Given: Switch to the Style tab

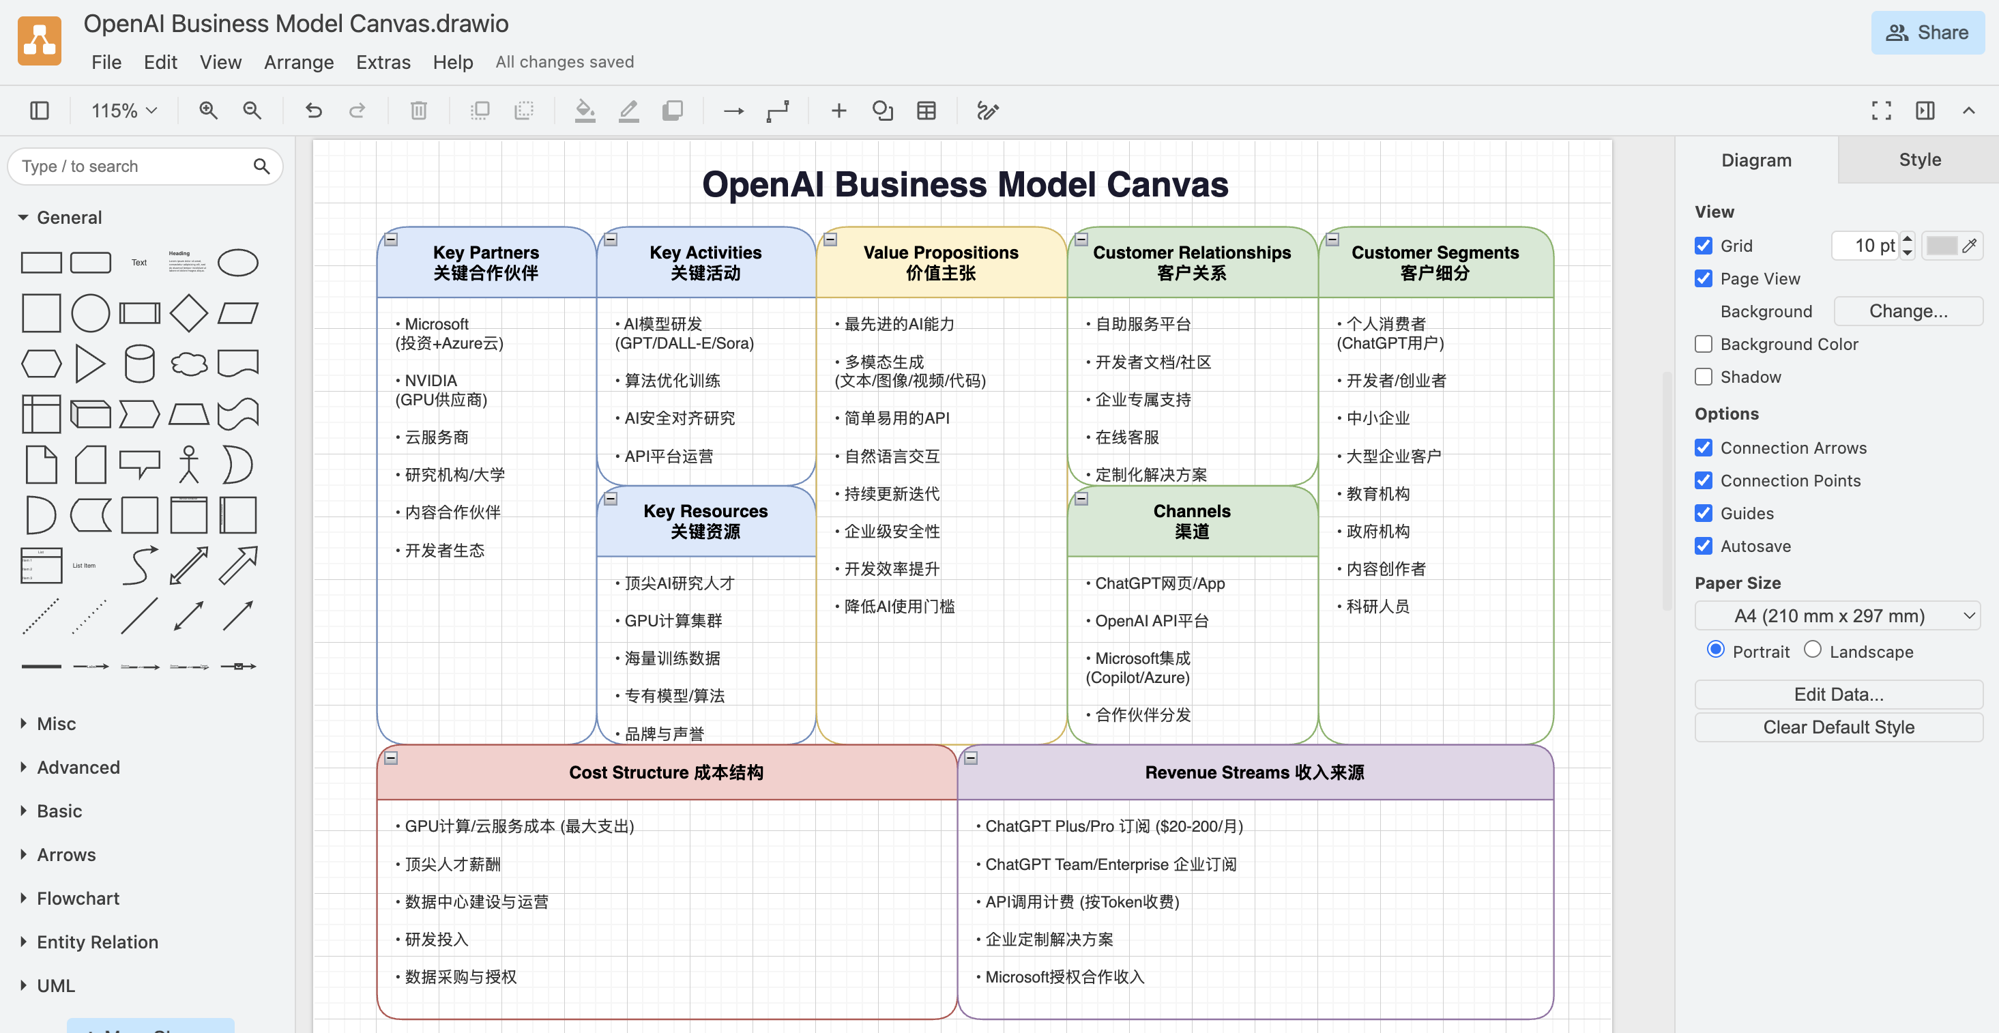Looking at the screenshot, I should point(1919,160).
